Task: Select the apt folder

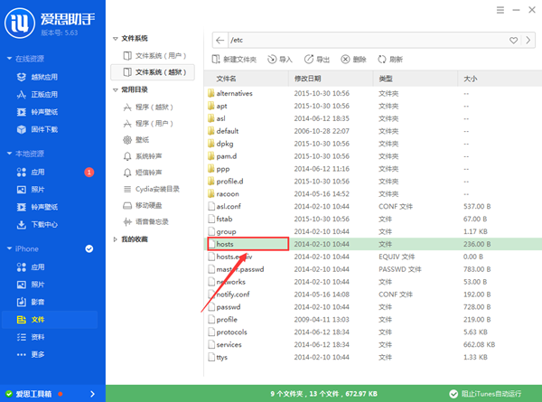Action: [x=375, y=106]
